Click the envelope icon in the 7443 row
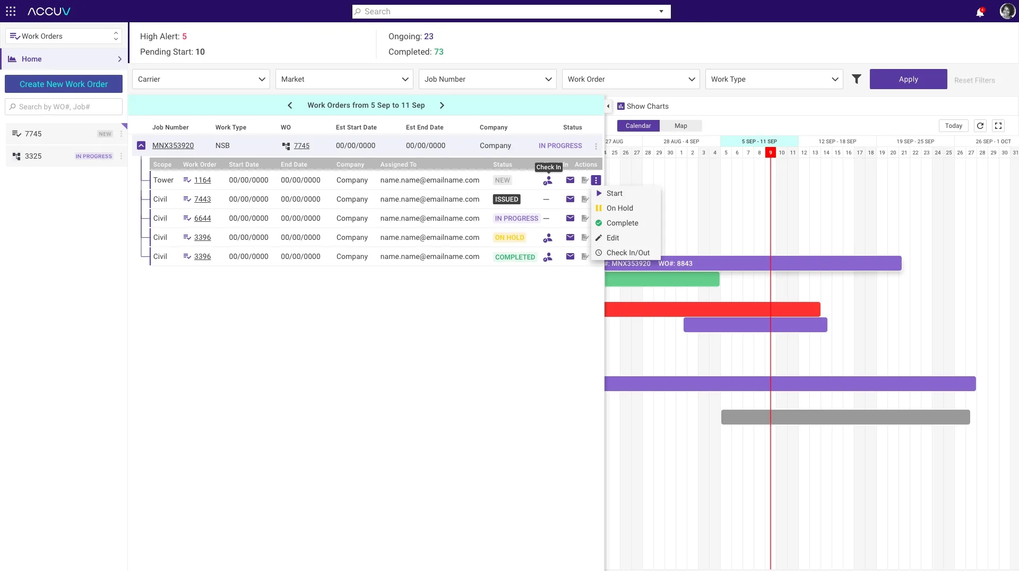The width and height of the screenshot is (1019, 571). (x=570, y=199)
